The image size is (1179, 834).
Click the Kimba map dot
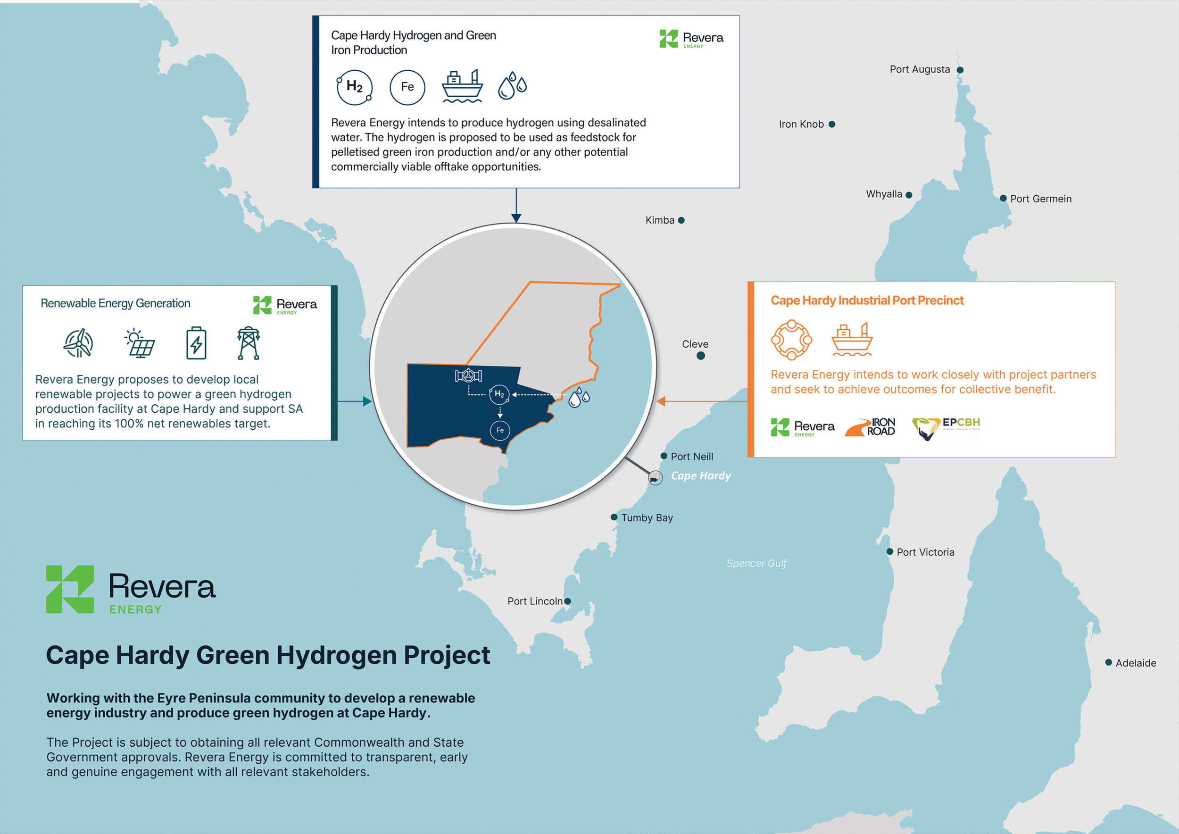point(681,220)
